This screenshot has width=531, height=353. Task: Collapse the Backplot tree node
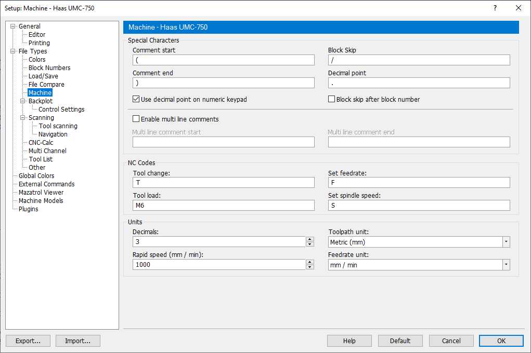pyautogui.click(x=23, y=101)
